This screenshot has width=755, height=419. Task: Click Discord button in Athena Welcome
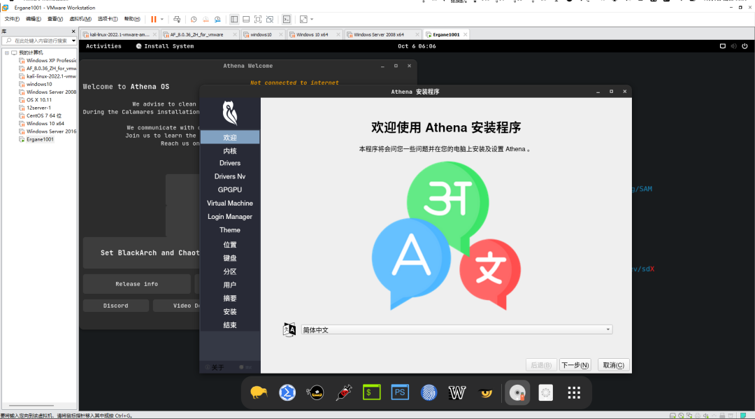pyautogui.click(x=115, y=306)
